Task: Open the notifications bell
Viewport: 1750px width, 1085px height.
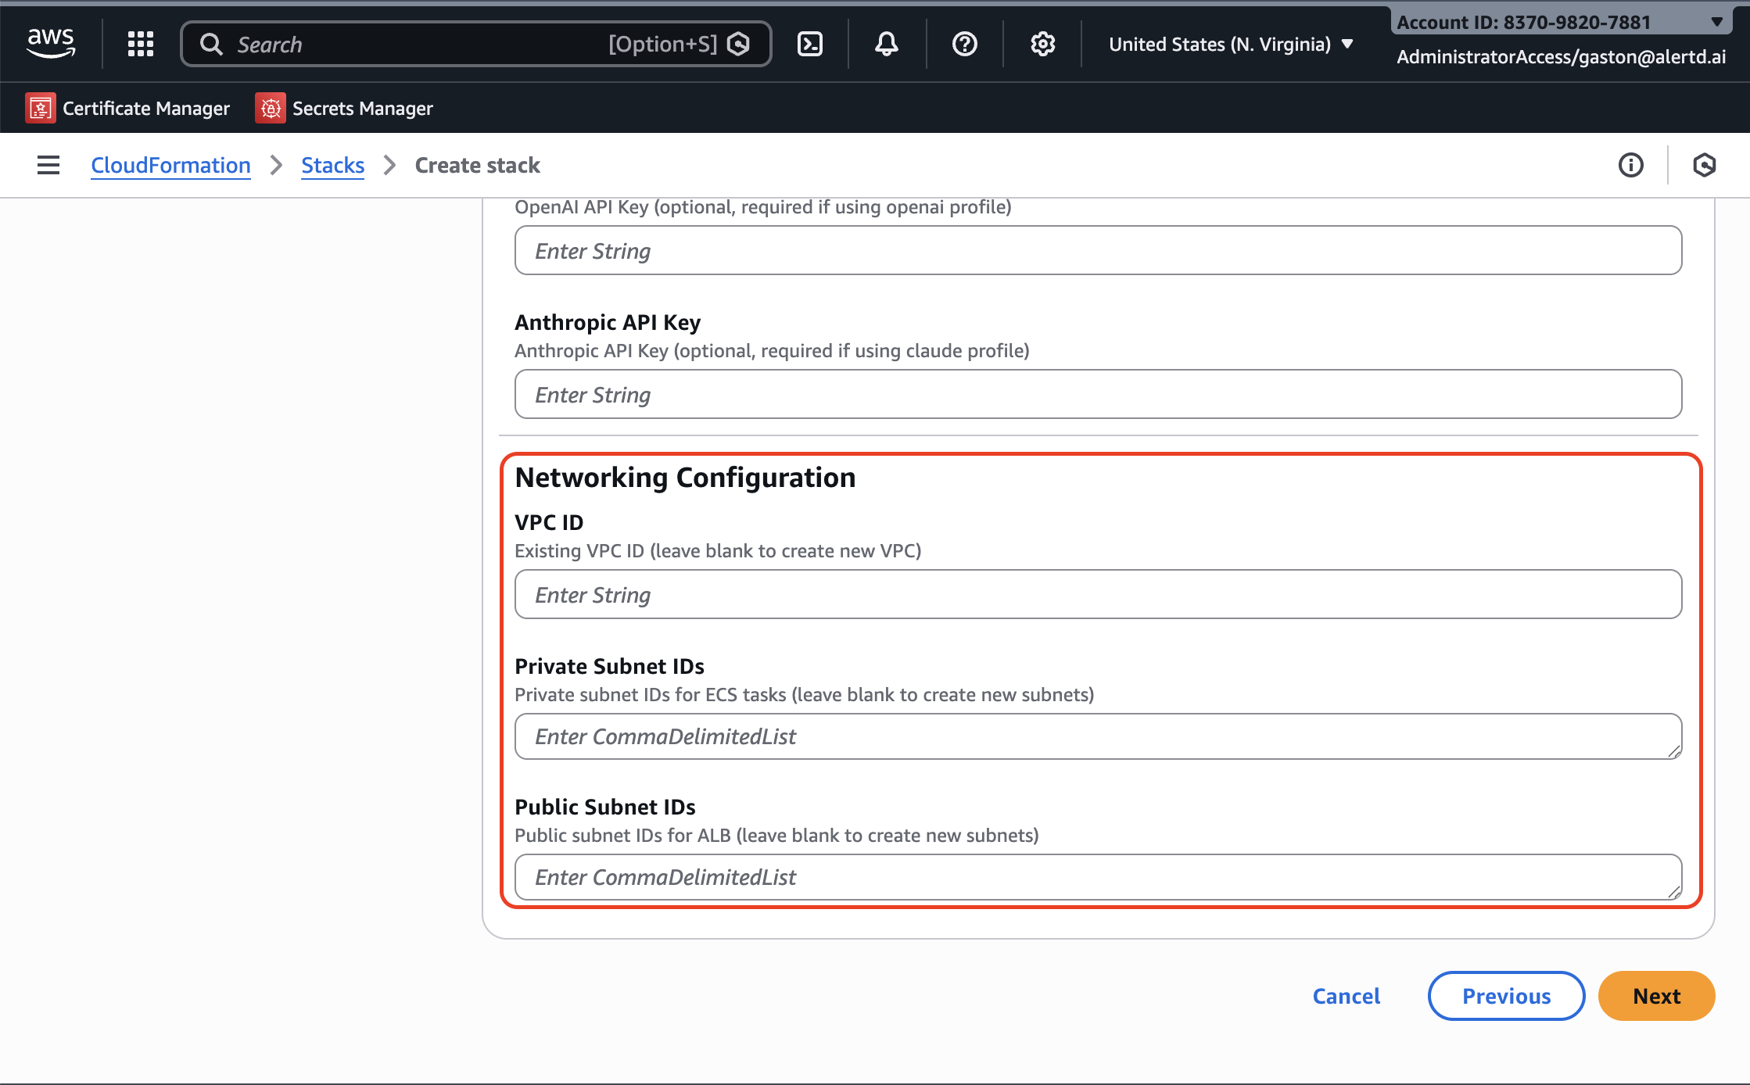Action: (886, 44)
